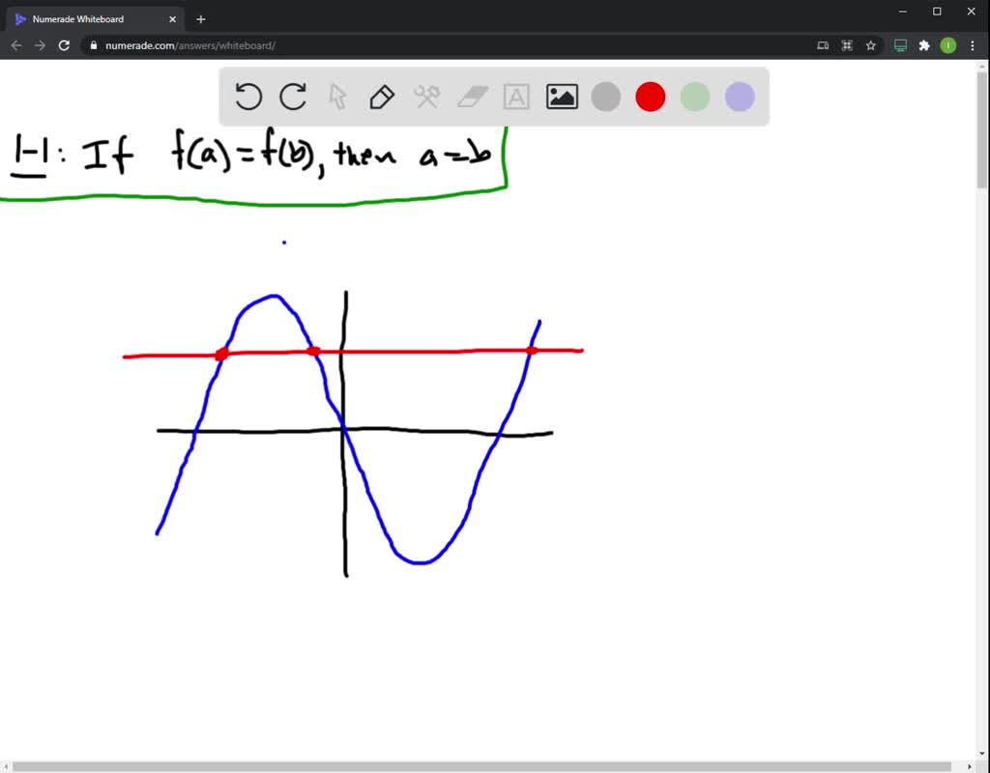Select the pointer selection tool
990x773 pixels.
pos(337,97)
